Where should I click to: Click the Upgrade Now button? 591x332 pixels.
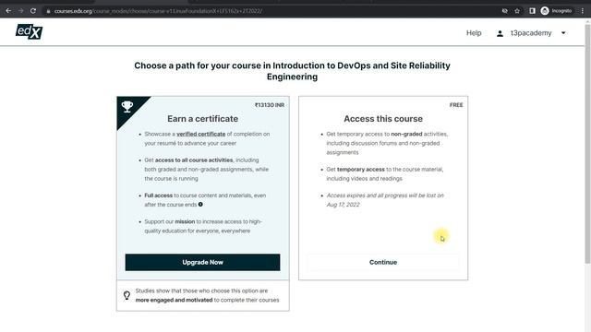point(203,262)
